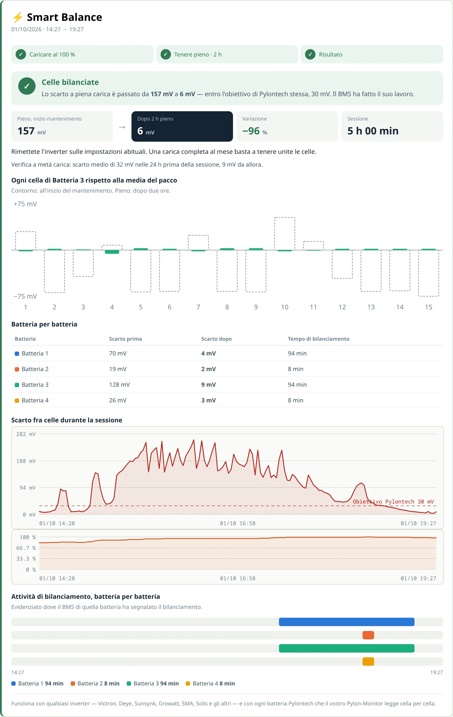This screenshot has height=717, width=453.
Task: Click the Batteria 2 row in the table
Action: [227, 369]
